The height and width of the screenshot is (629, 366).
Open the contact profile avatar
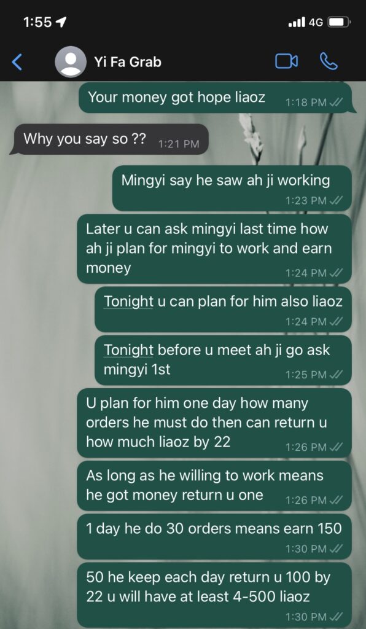coord(71,62)
